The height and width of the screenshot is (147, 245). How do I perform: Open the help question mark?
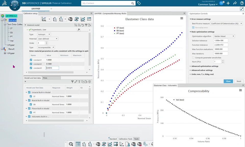tap(242, 3)
